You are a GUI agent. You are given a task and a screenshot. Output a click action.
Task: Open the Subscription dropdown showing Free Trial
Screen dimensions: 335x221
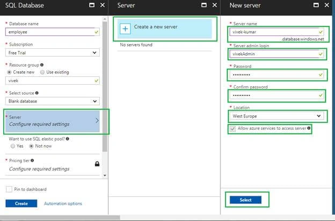(x=53, y=53)
